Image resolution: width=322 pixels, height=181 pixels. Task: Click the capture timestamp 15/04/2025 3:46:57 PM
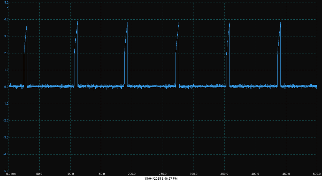[x=161, y=178]
